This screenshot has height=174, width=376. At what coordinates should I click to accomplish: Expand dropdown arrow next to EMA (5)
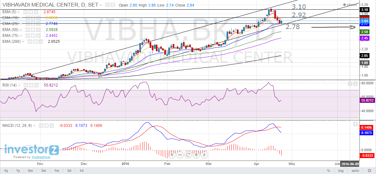point(19,12)
